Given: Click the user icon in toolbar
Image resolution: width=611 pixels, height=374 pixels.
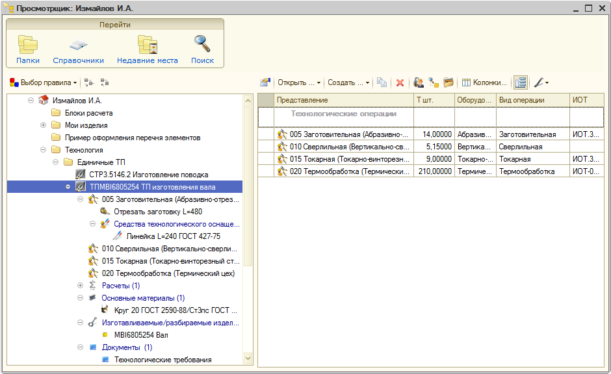Looking at the screenshot, I should click(x=419, y=82).
